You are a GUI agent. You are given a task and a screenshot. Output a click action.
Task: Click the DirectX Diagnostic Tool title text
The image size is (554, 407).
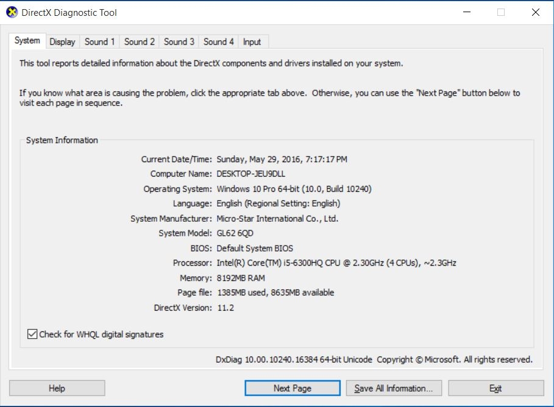(69, 13)
